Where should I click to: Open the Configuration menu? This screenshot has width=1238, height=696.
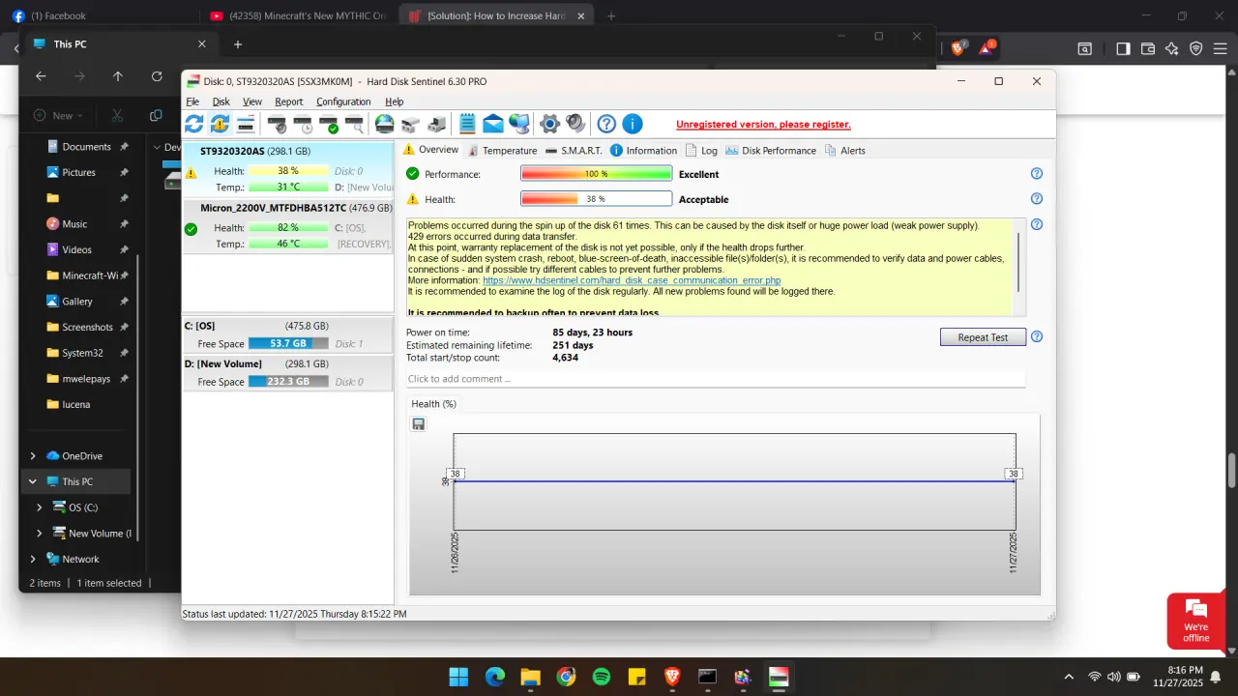click(343, 101)
